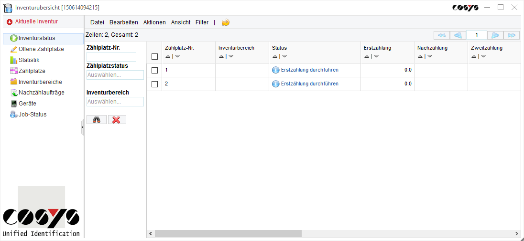Viewport: 524px width, 241px height.
Task: Click the horizontal scrollbar thumb
Action: tap(228, 234)
